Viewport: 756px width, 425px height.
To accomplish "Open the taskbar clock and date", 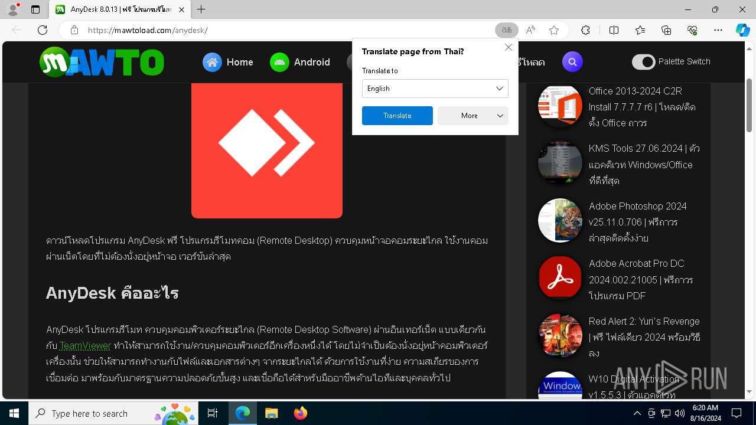I will coord(705,413).
